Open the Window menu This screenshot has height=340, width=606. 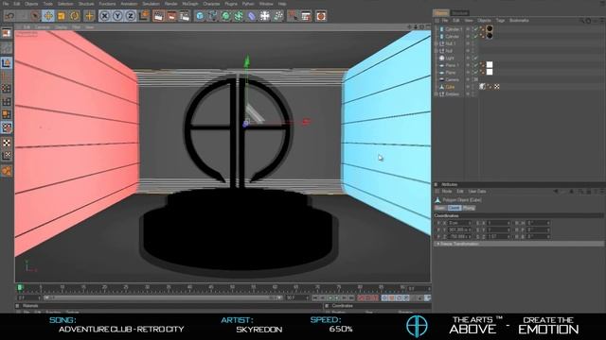click(266, 4)
